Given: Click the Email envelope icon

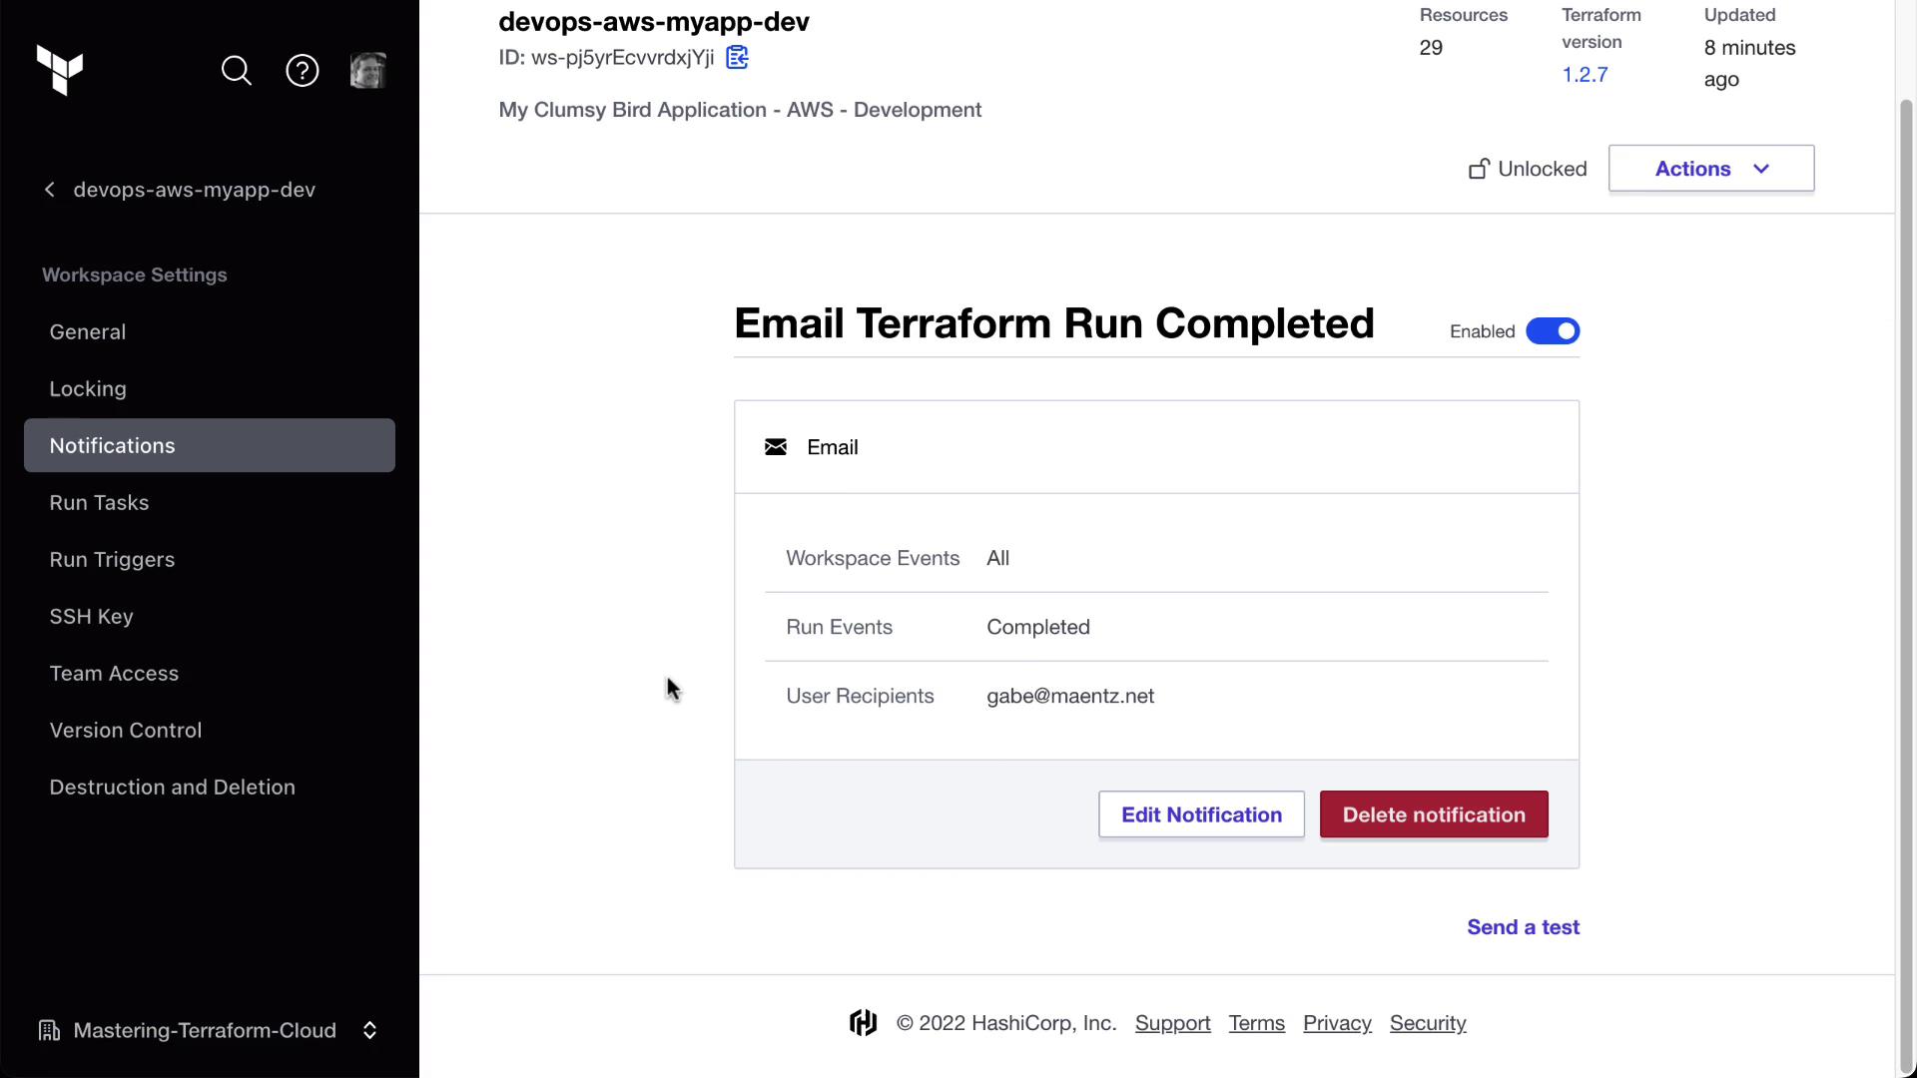Looking at the screenshot, I should coord(776,447).
